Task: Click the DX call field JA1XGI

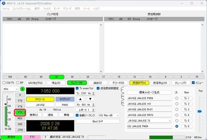Action: (x=40, y=105)
